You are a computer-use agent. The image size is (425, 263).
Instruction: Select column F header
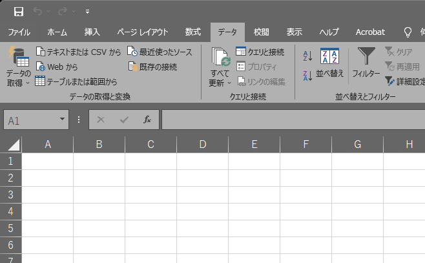306,145
